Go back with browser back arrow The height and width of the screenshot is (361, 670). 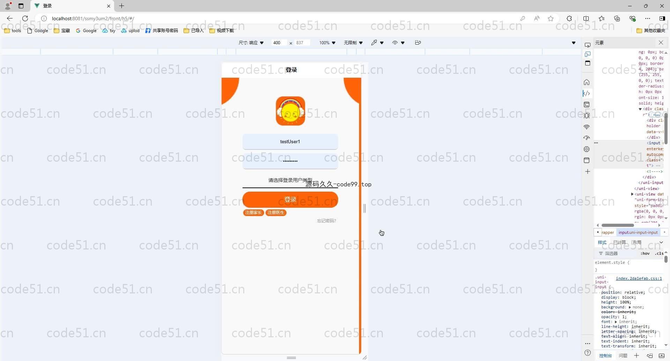[10, 18]
